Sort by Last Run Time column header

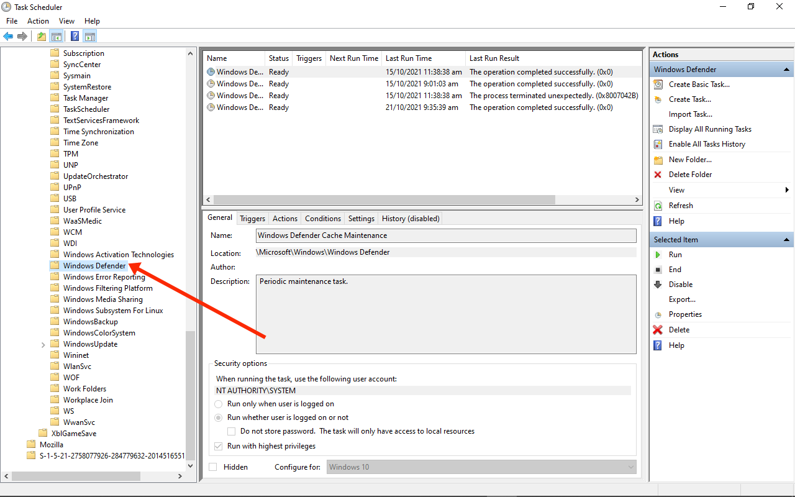coord(423,58)
